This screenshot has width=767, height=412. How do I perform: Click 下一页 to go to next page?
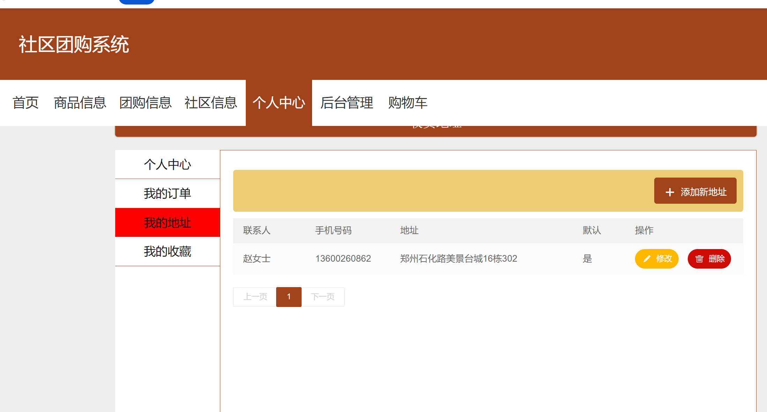[x=323, y=297]
